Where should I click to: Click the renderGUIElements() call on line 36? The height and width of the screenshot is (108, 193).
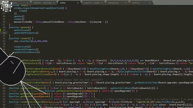[x=26, y=49]
